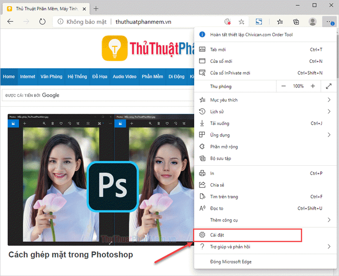Open the blue S extension icon

[259, 22]
